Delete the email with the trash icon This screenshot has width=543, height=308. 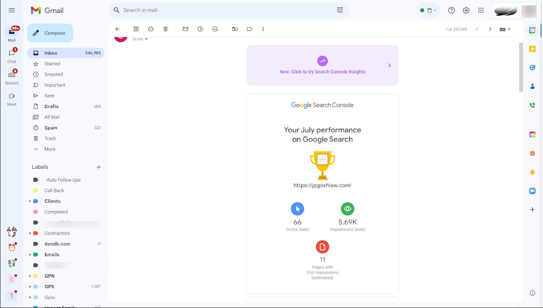tap(166, 29)
